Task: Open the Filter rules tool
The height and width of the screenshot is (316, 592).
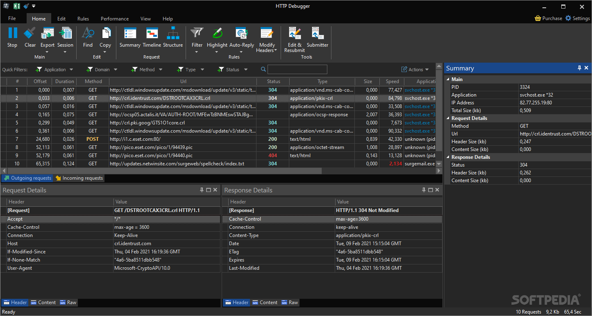Action: click(x=197, y=40)
